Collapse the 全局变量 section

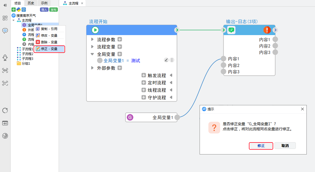[92, 54]
